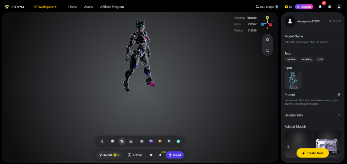Click the Anonymous177971 username

point(310,21)
